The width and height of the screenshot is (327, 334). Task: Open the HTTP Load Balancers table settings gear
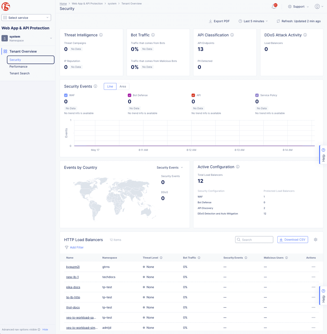316,239
